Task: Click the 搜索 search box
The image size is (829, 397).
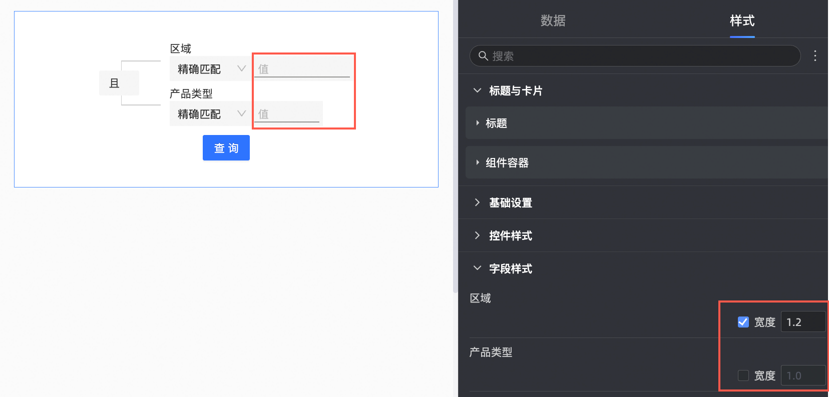Action: (x=641, y=56)
